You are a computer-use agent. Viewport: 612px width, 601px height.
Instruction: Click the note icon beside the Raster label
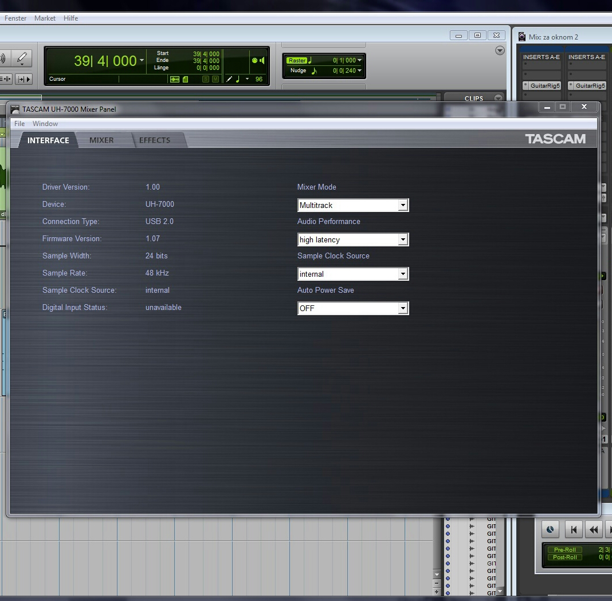[310, 60]
